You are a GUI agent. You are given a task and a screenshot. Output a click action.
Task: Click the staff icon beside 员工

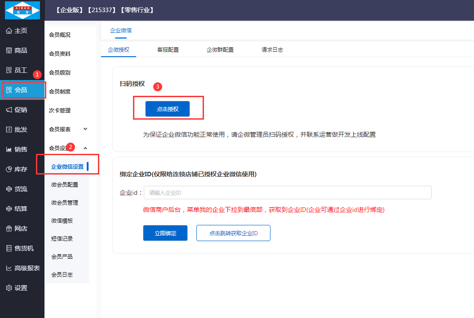[9, 70]
